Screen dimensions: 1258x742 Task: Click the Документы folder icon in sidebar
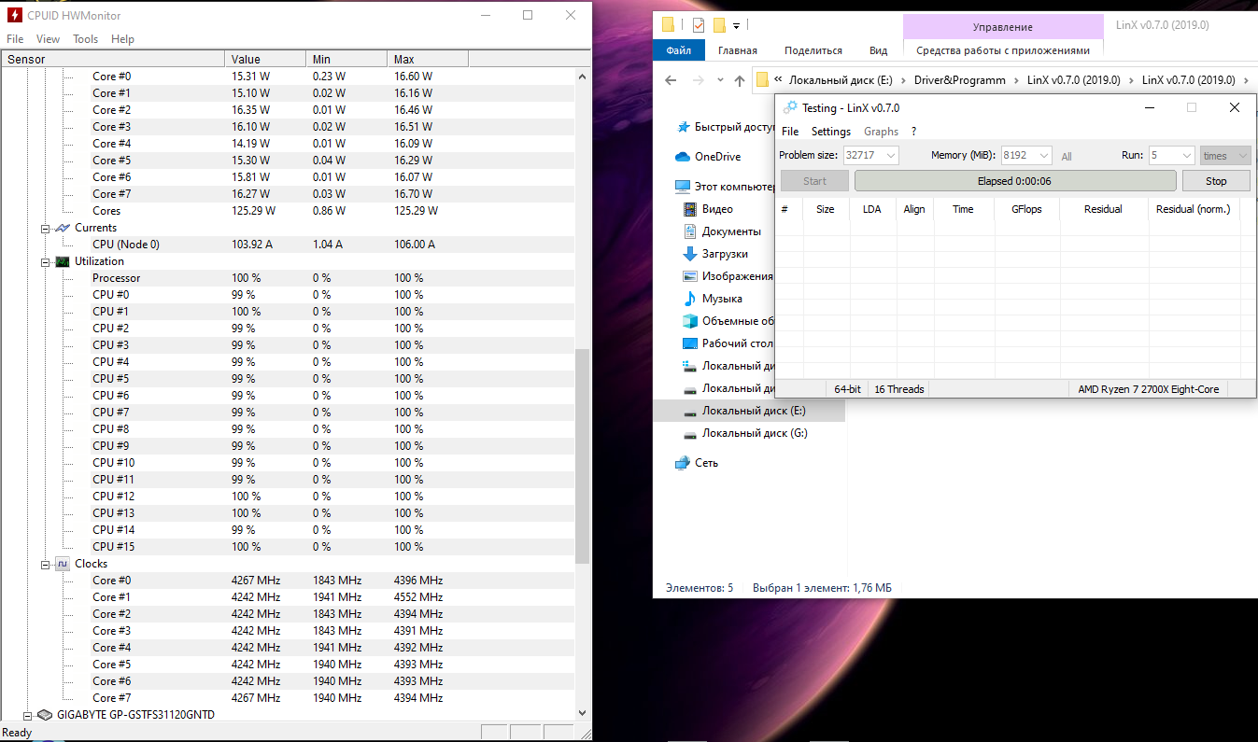click(690, 231)
